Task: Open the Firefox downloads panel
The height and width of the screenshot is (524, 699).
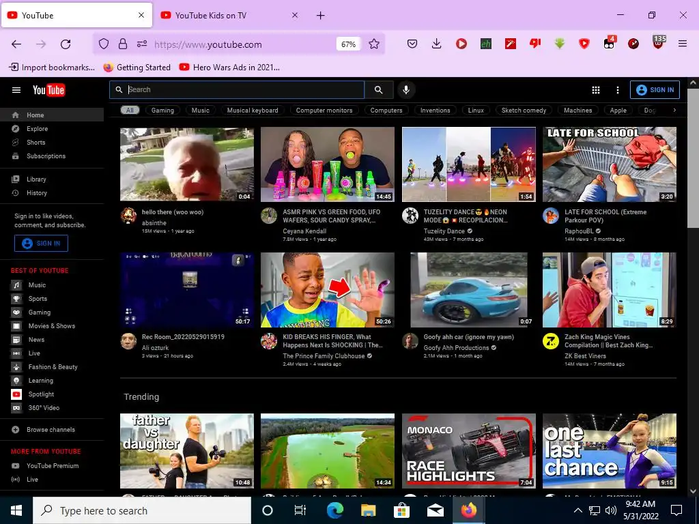Action: (x=437, y=44)
